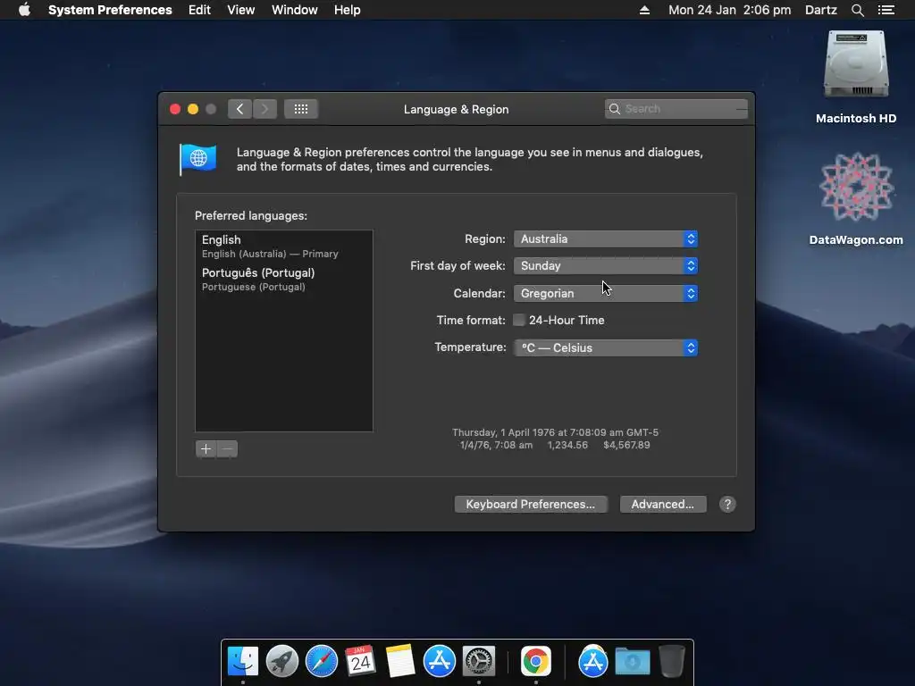Image resolution: width=915 pixels, height=686 pixels.
Task: Click the forward navigation arrow
Action: (x=264, y=108)
